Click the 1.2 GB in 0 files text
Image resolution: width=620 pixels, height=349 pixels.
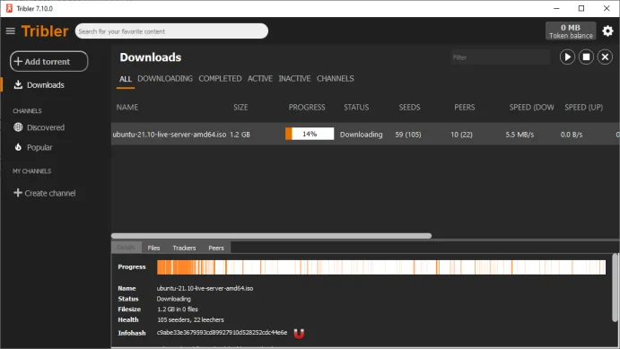pos(178,310)
